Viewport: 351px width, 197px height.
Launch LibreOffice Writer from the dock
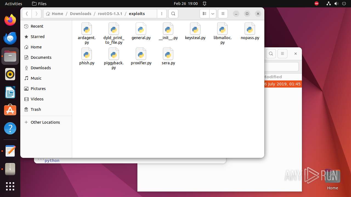coord(10,92)
